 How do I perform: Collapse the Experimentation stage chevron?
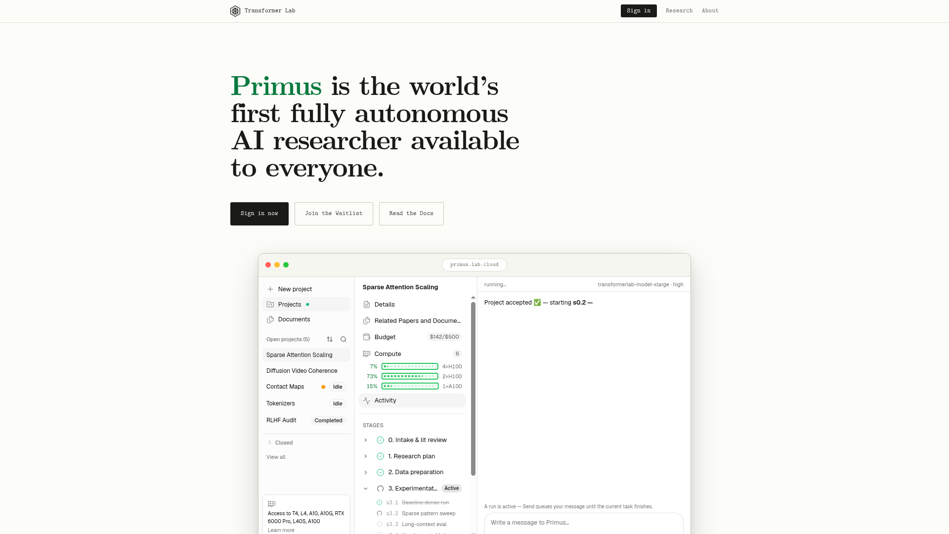(366, 489)
